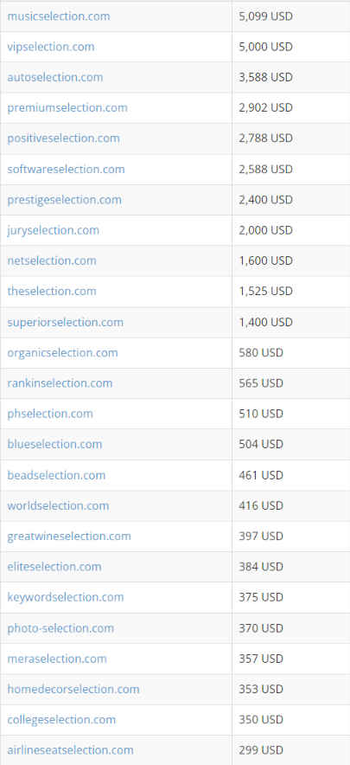Click phselection.com link
This screenshot has width=350, height=765.
point(50,414)
